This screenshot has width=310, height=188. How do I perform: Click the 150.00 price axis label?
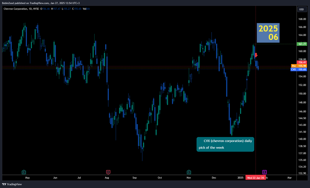(x=302, y=94)
